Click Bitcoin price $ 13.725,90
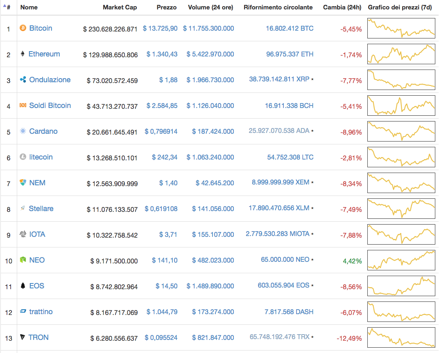This screenshot has width=439, height=353. (160, 28)
